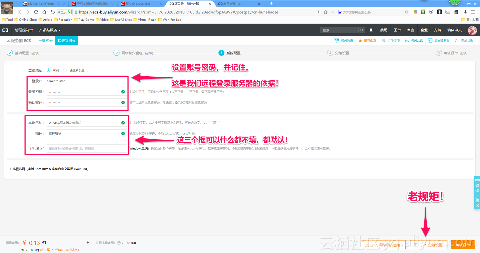The width and height of the screenshot is (480, 253).
Task: Switch to the 写文章-CSDN博客 browser tab
Action: click(141, 4)
